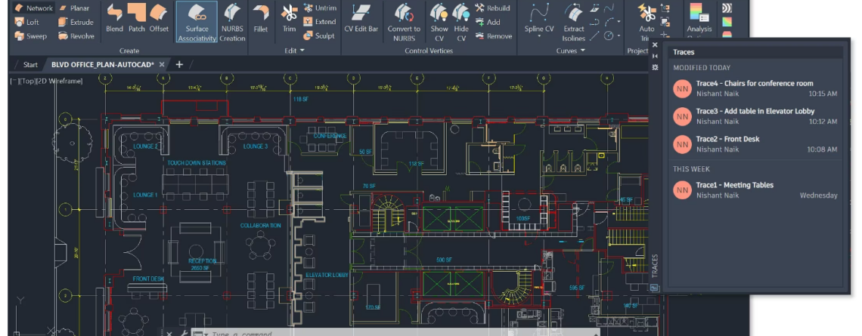Switch to the Start tab

pyautogui.click(x=30, y=65)
